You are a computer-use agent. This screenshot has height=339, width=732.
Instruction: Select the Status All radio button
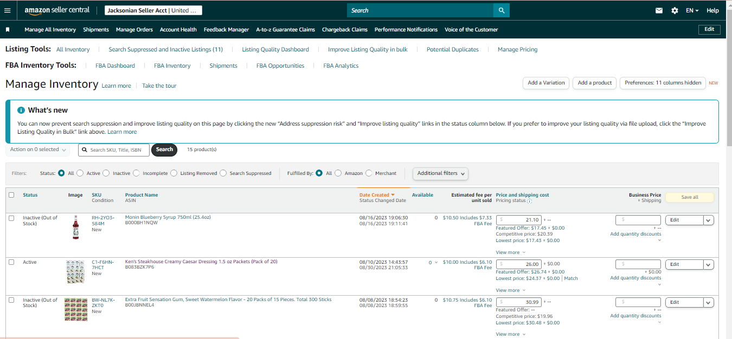pyautogui.click(x=62, y=173)
